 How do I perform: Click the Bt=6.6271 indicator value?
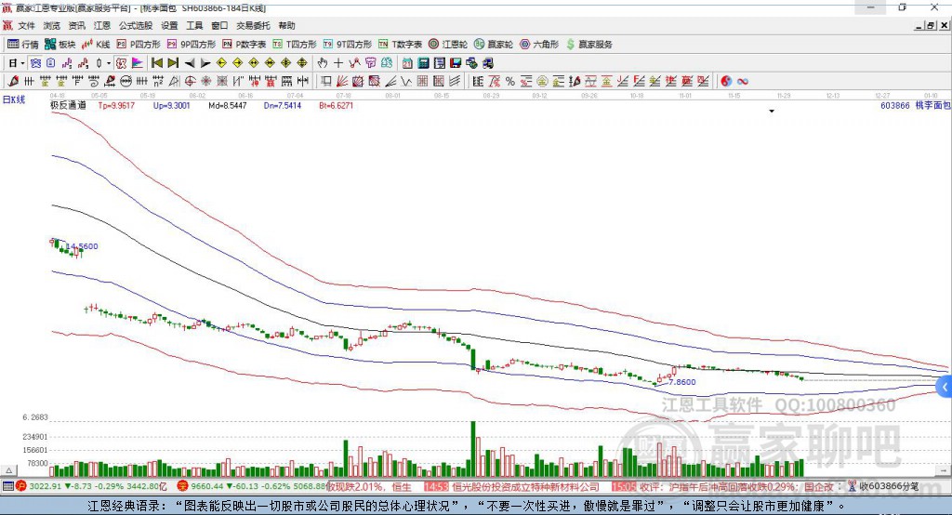coord(336,105)
